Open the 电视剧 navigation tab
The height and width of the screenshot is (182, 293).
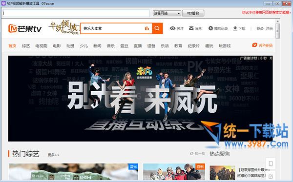point(42,46)
